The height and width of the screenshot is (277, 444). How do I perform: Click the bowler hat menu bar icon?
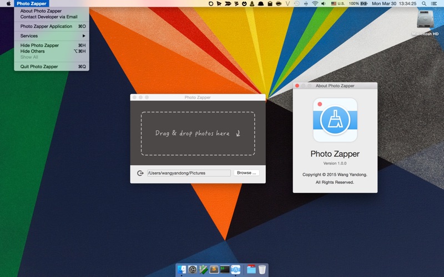coord(261,3)
